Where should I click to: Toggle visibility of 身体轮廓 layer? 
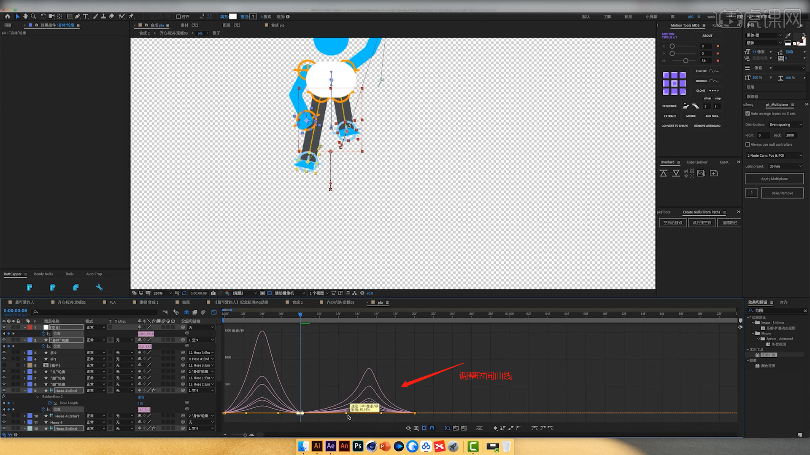pyautogui.click(x=5, y=340)
